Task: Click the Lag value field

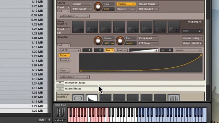Action: pos(166,50)
